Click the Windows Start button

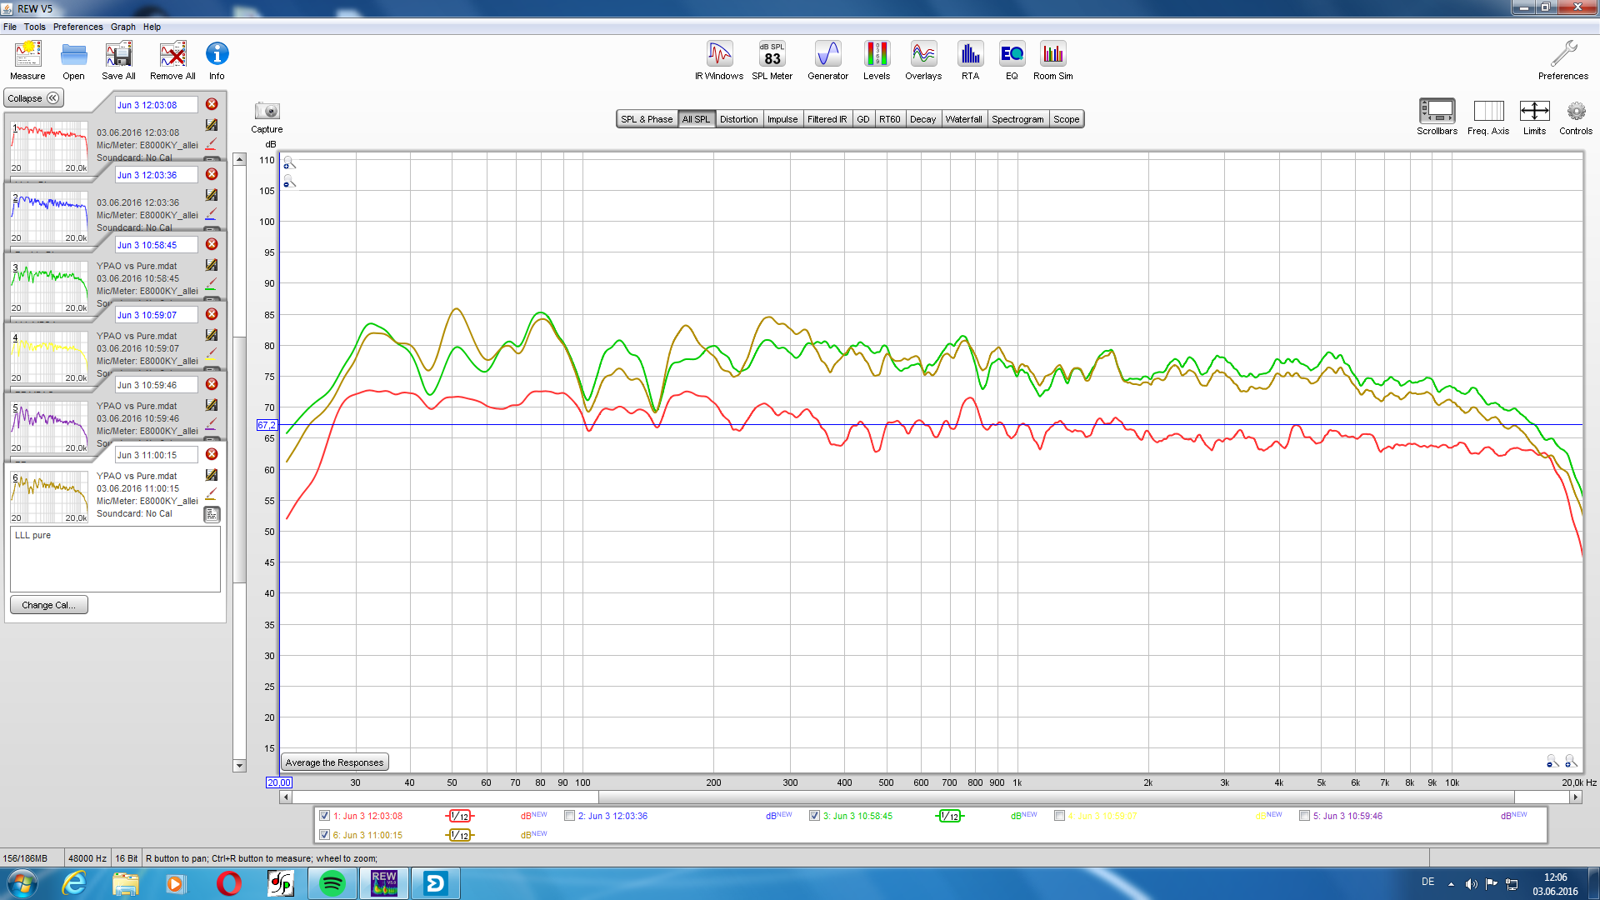point(22,883)
